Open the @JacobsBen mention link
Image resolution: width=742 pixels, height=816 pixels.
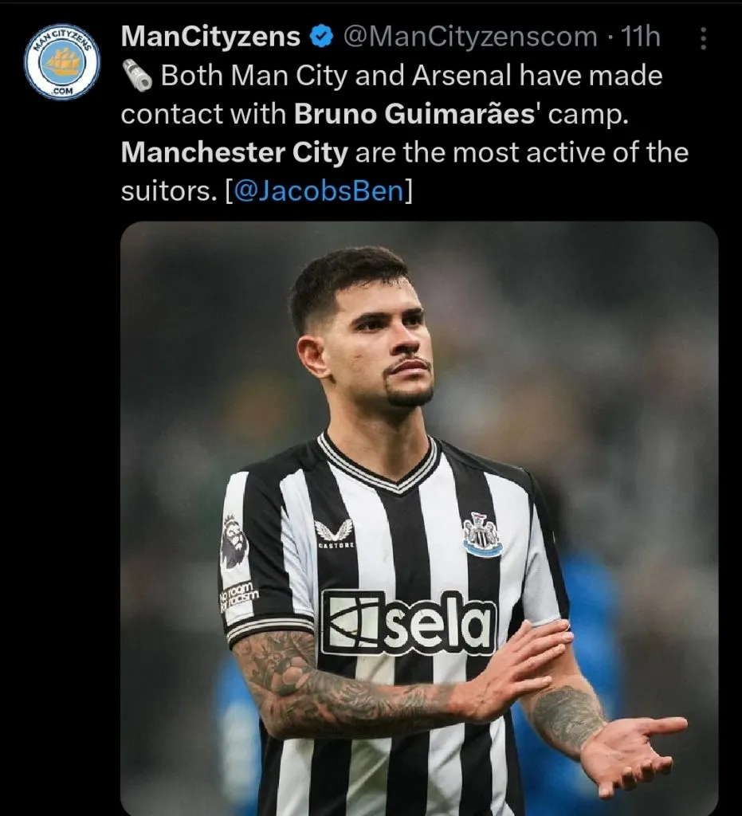click(319, 191)
